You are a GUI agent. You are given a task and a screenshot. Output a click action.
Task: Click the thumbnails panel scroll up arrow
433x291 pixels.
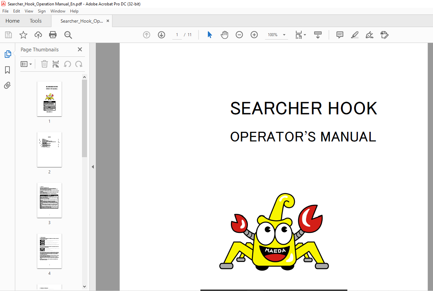coord(84,77)
